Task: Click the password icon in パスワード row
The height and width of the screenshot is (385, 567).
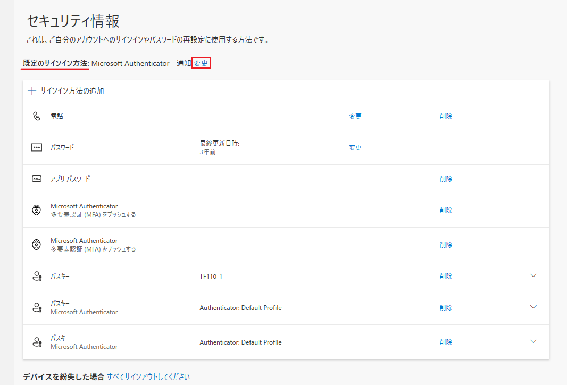Action: [37, 147]
